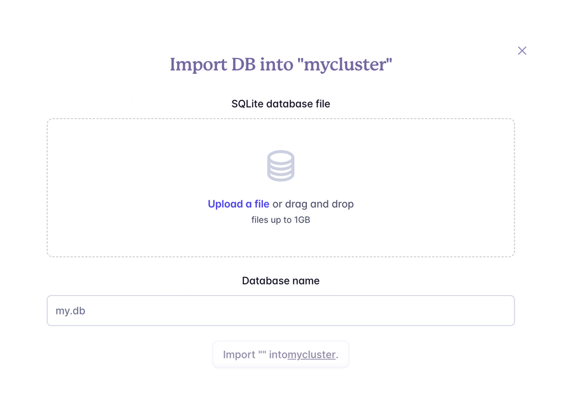The width and height of the screenshot is (573, 415).
Task: Select the stacked database icon above upload text
Action: [x=280, y=165]
